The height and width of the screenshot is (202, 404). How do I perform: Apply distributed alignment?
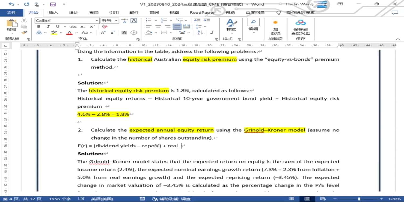point(186,26)
